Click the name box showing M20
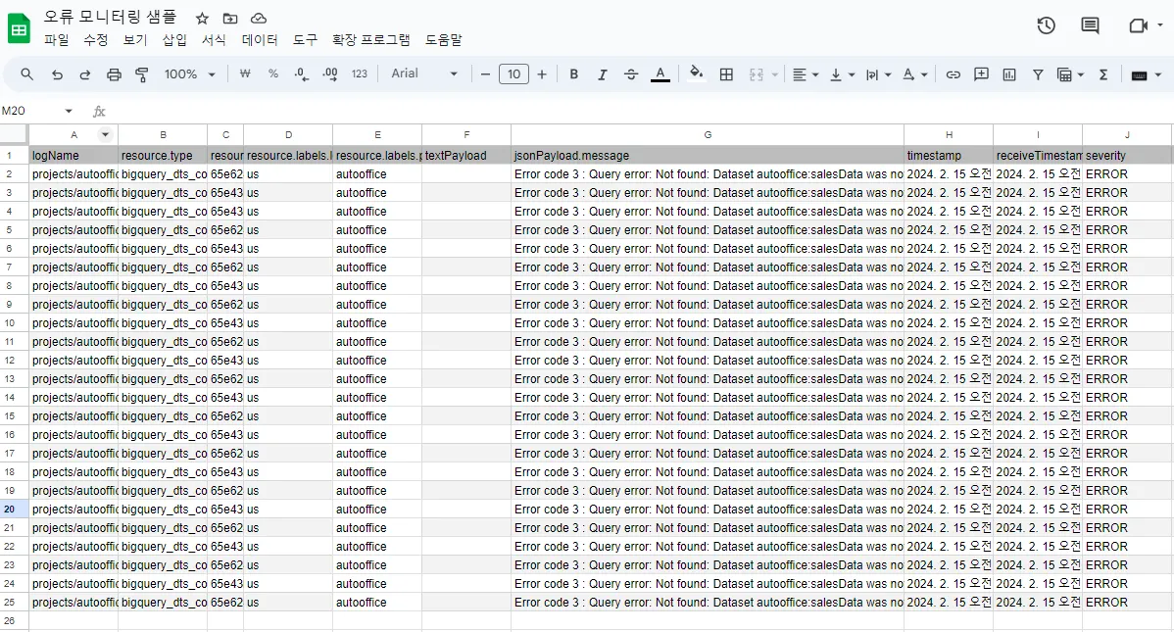This screenshot has width=1174, height=632. pyautogui.click(x=30, y=111)
